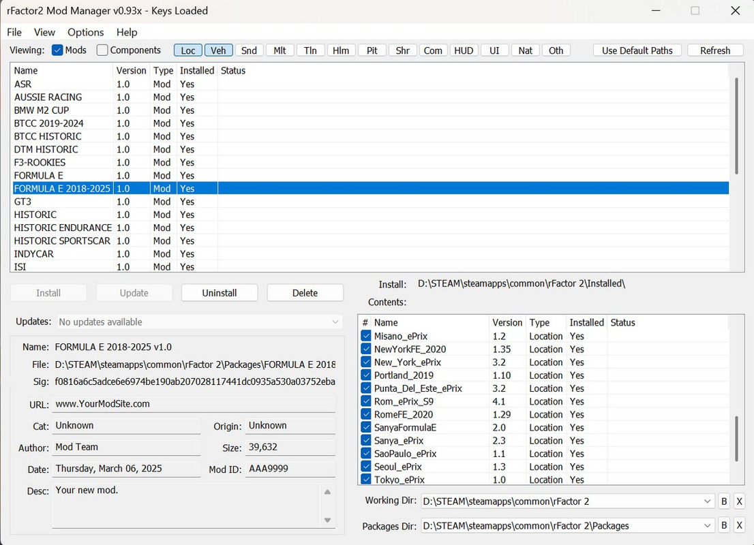Select the ASR mod row

coord(370,84)
